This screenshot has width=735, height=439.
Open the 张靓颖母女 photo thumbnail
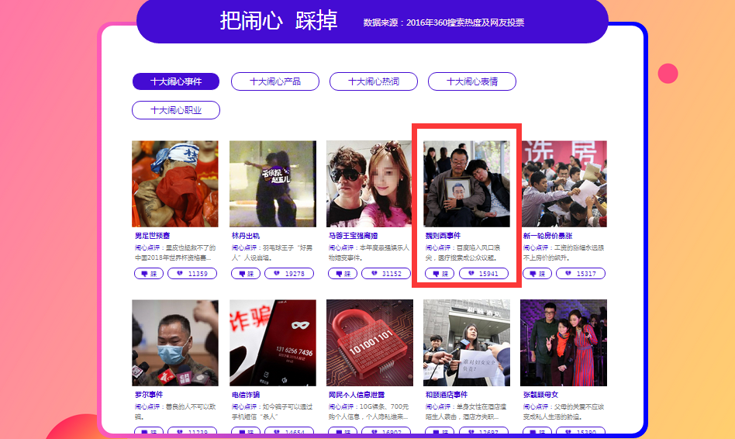click(x=564, y=343)
